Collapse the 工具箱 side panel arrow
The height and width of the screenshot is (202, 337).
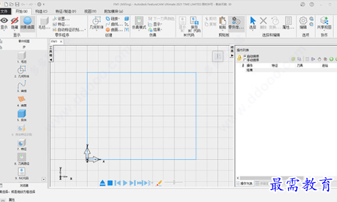click(x=51, y=60)
